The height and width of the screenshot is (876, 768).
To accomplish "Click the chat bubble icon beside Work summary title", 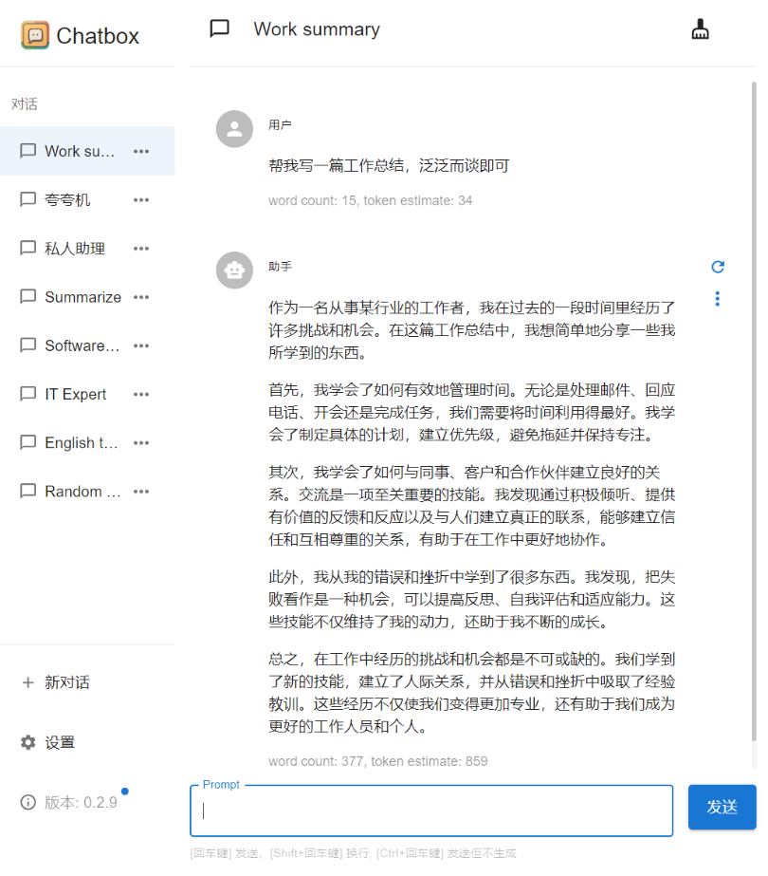I will [x=219, y=28].
